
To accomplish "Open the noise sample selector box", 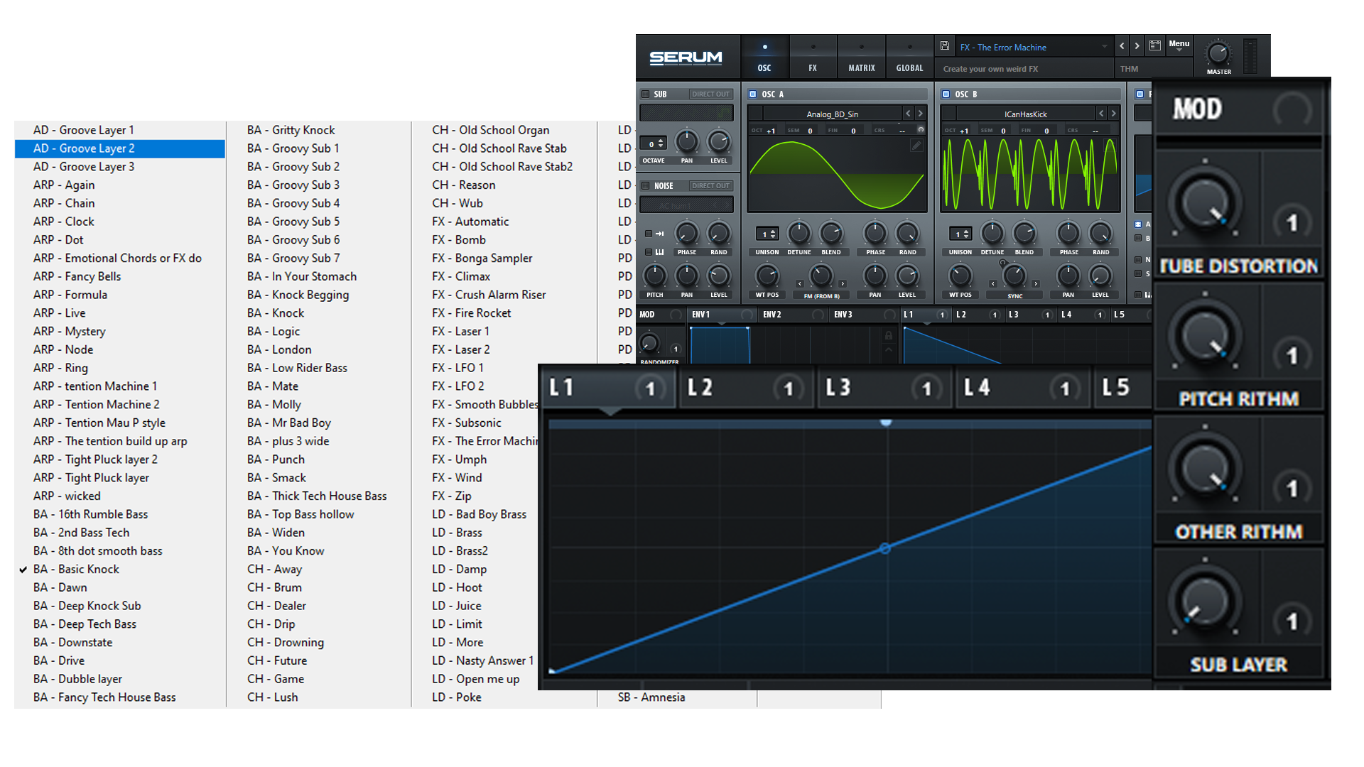I will point(686,205).
